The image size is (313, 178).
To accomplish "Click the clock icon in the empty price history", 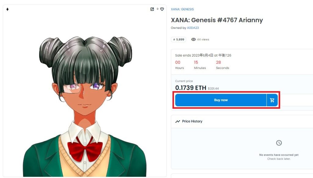I will point(279,143).
